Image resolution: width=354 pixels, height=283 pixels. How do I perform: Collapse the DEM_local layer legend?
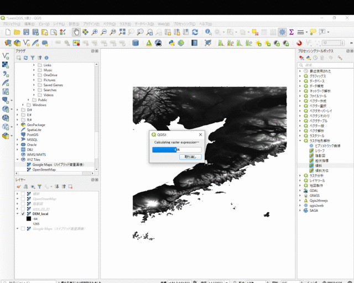click(18, 214)
